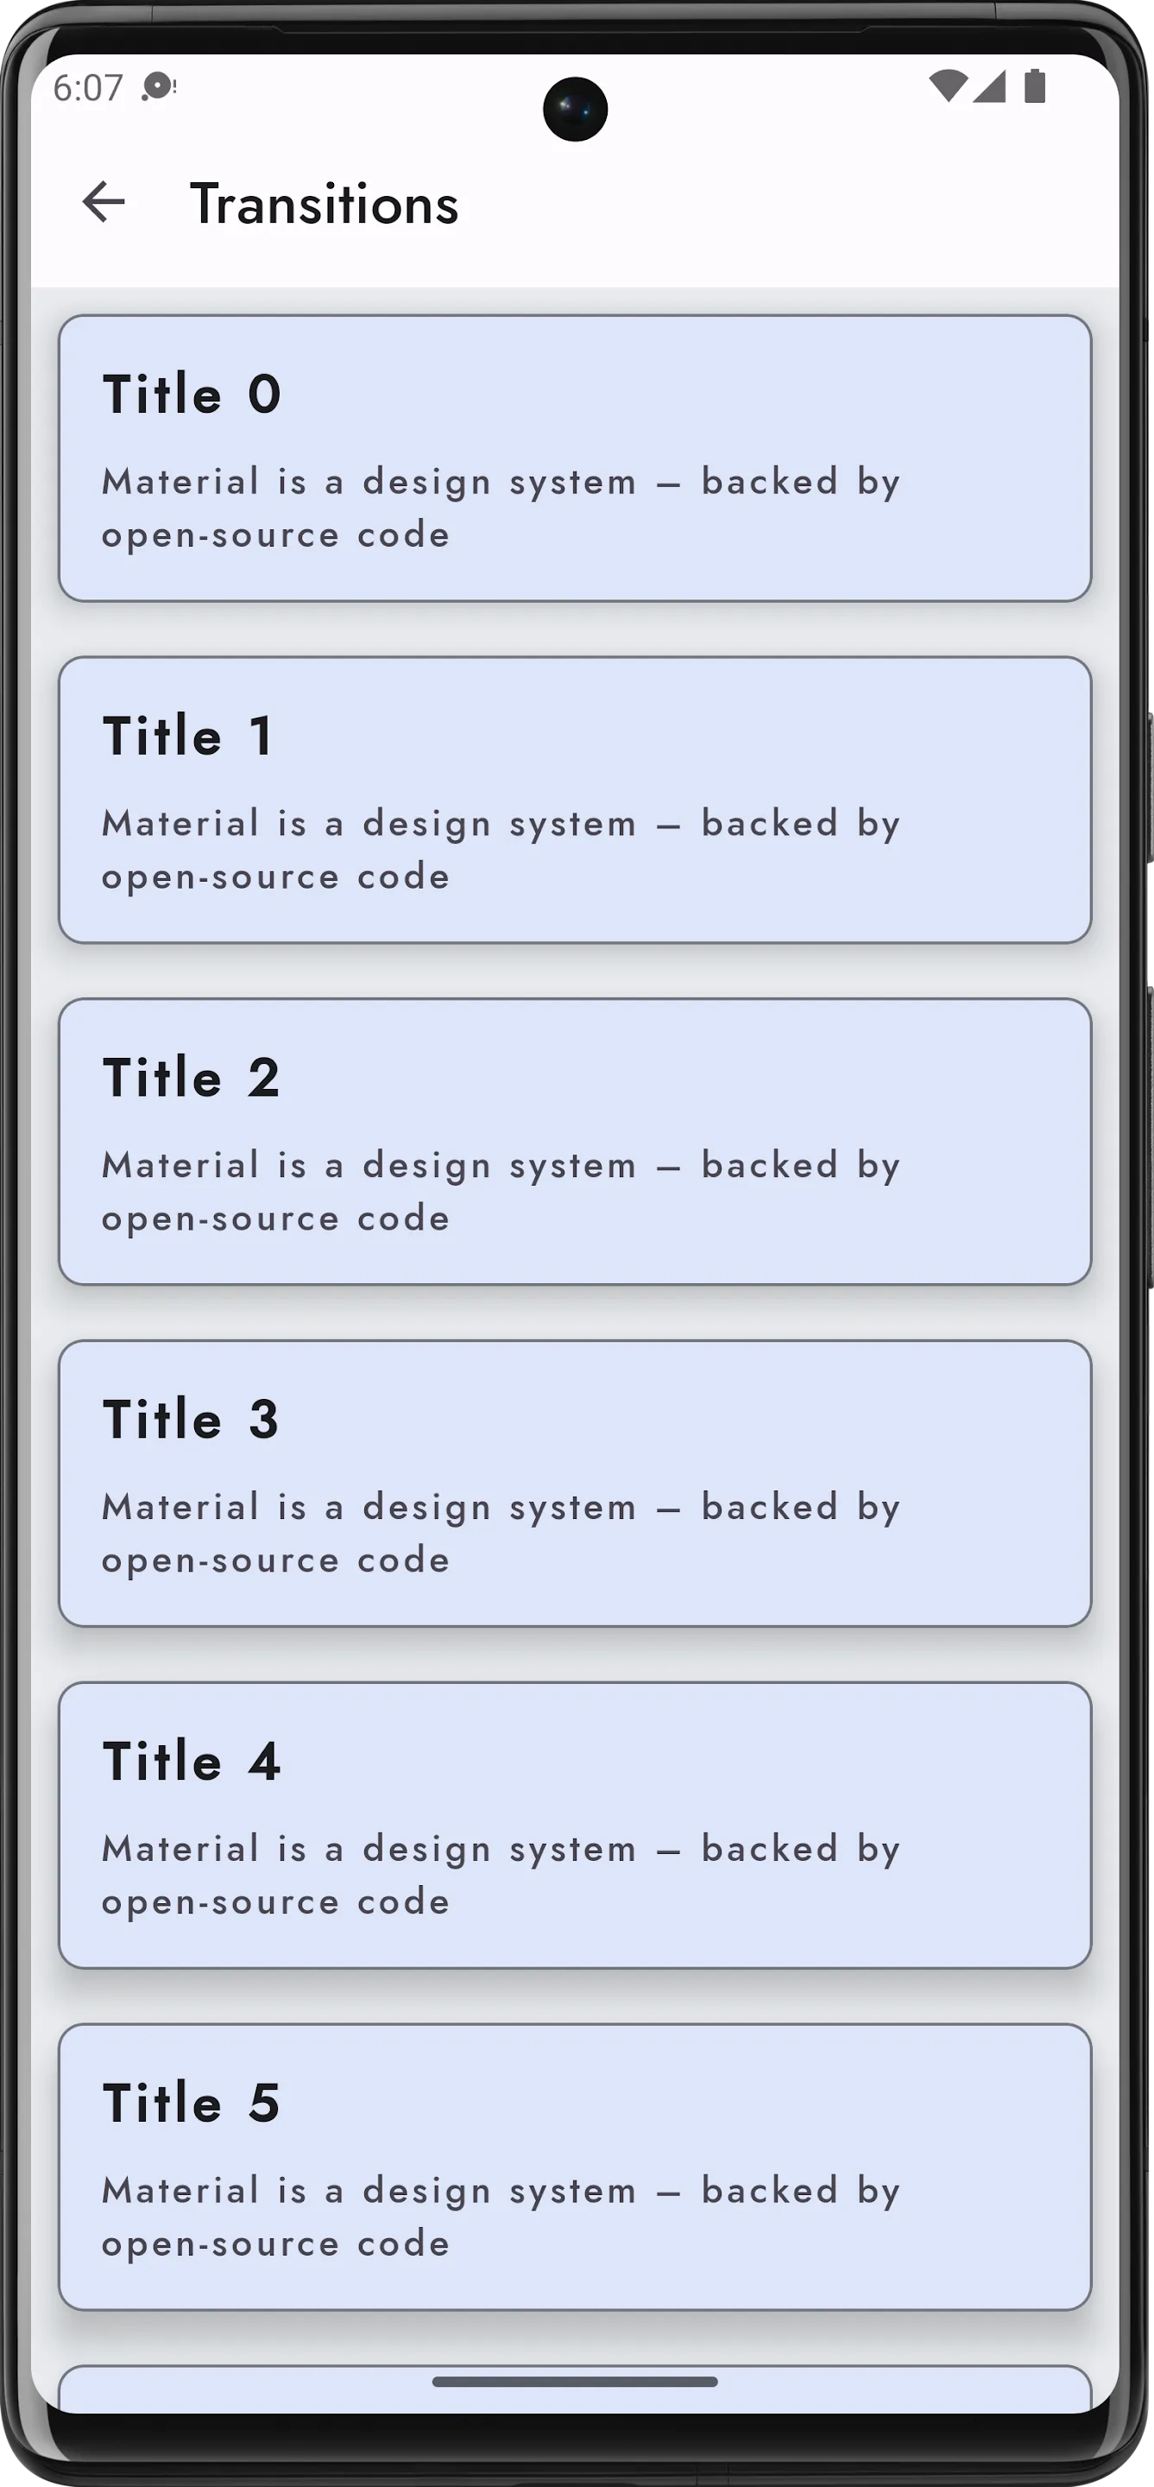This screenshot has height=2487, width=1154.
Task: Tap the notification icon beside the clock
Action: (158, 87)
